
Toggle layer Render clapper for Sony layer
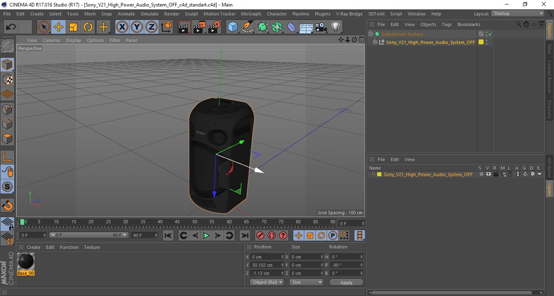[496, 174]
